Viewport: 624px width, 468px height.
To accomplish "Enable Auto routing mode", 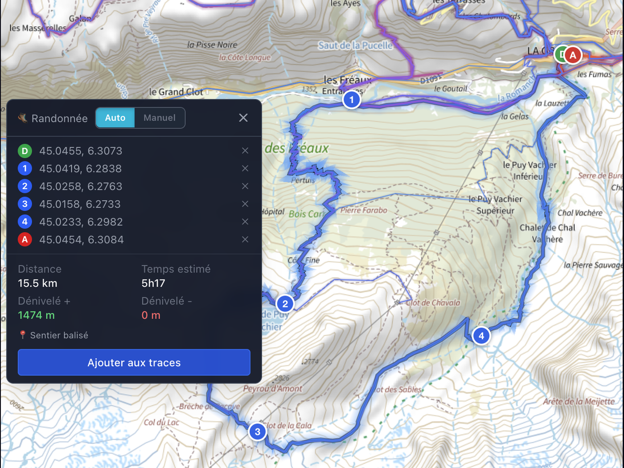I will 115,118.
